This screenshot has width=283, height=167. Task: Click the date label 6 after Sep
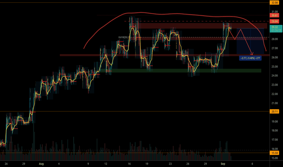tap(252, 164)
